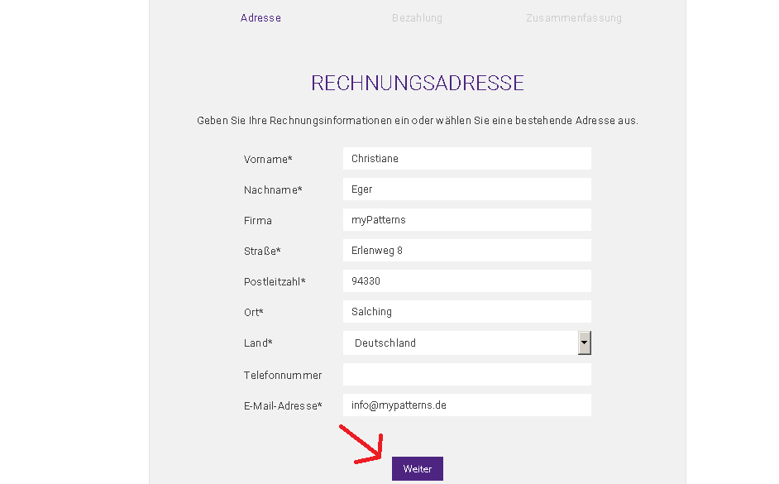The width and height of the screenshot is (779, 484).
Task: Click the Ort field containing Salching
Action: coord(466,312)
